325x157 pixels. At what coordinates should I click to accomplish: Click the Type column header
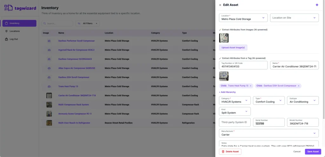click(x=184, y=33)
